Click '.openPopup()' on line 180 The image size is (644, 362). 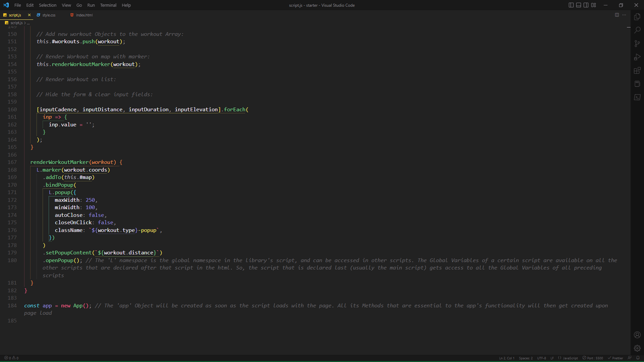tap(61, 260)
